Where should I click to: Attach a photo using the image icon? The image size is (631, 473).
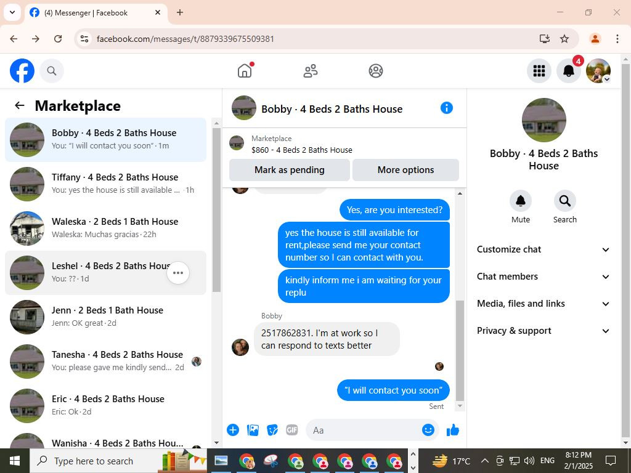click(253, 430)
